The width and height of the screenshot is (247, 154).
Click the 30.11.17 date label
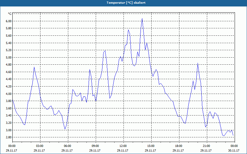click(x=234, y=151)
